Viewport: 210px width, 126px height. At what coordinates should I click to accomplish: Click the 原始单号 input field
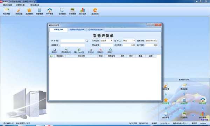107,45
